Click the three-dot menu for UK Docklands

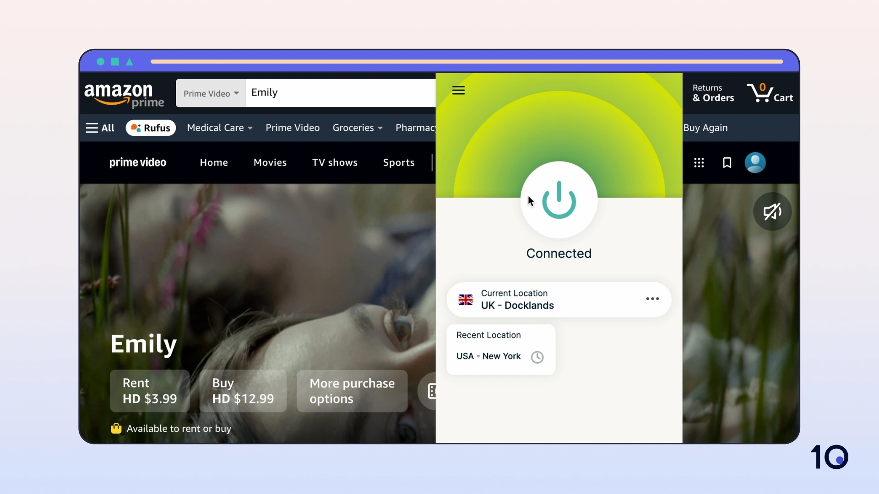(x=652, y=299)
